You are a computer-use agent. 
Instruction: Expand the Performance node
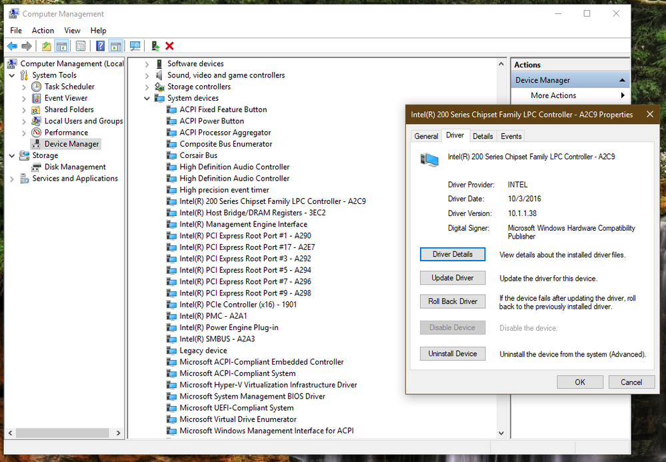[24, 133]
